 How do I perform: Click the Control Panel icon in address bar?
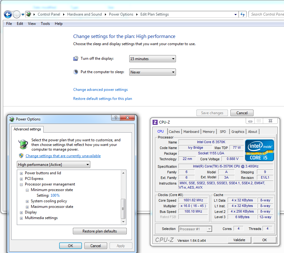tap(29, 14)
